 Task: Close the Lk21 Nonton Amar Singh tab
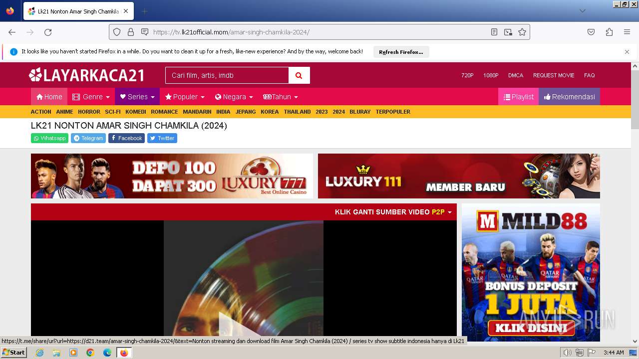click(x=126, y=11)
